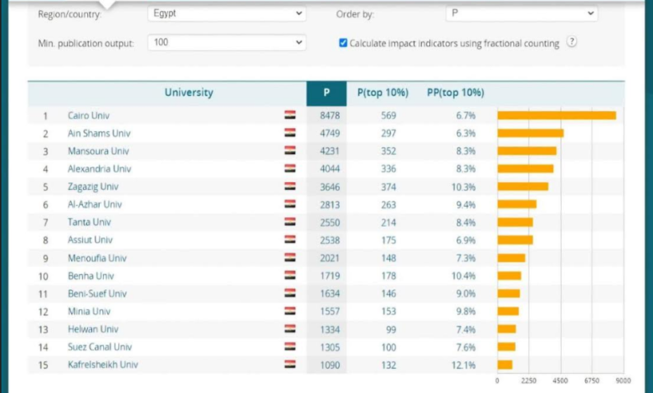This screenshot has width=653, height=393.
Task: Sort by the P column header
Action: click(x=326, y=93)
